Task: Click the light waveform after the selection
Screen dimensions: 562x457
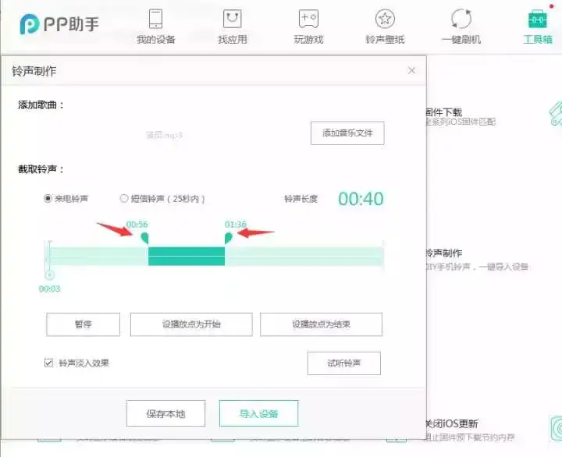Action: pos(304,256)
